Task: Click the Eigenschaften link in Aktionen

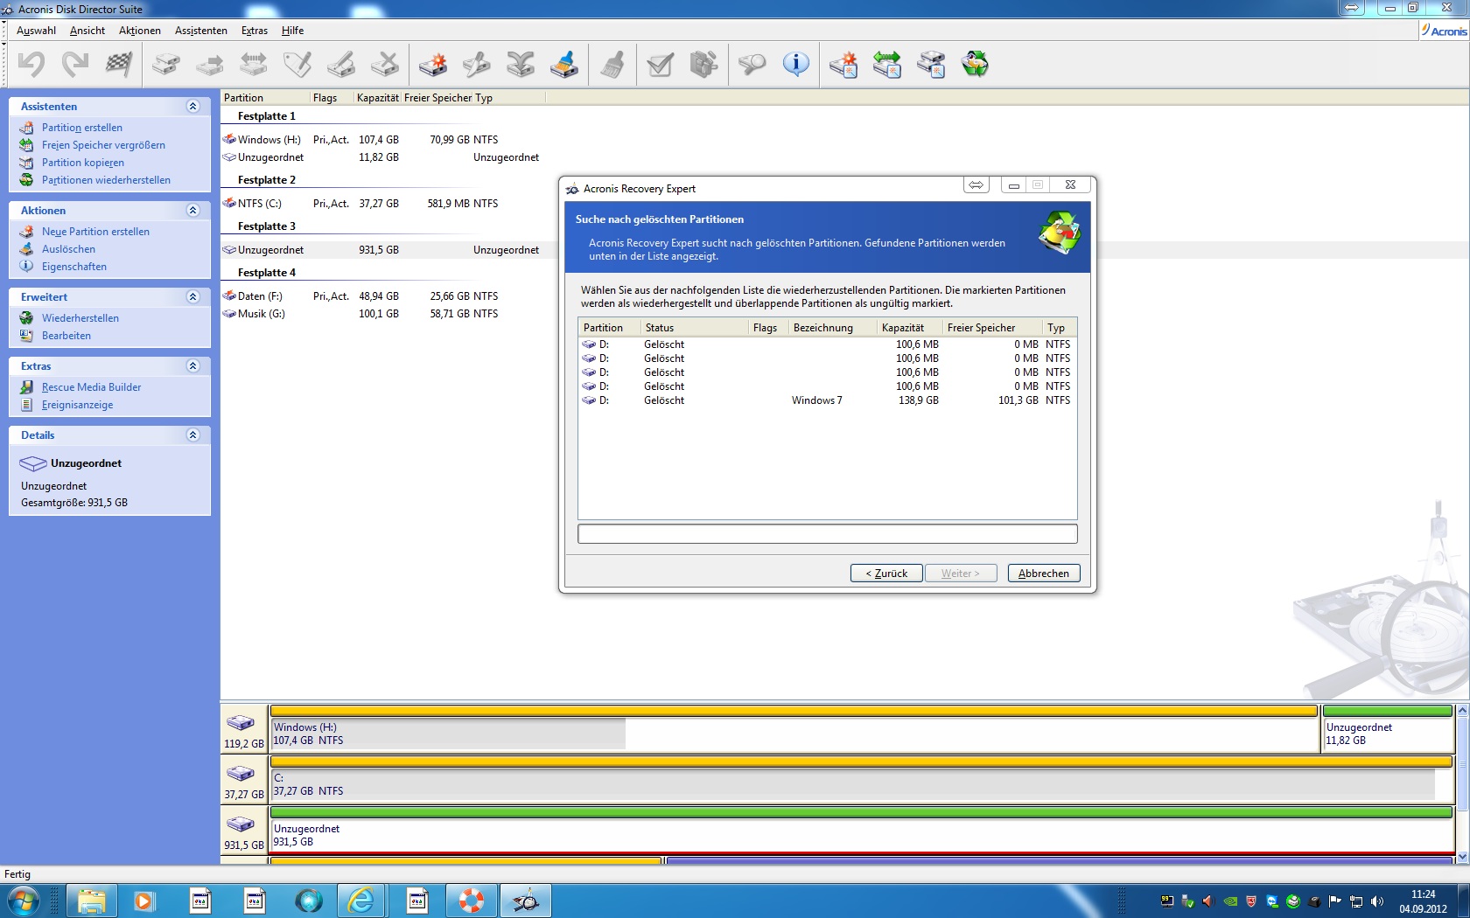Action: [74, 267]
